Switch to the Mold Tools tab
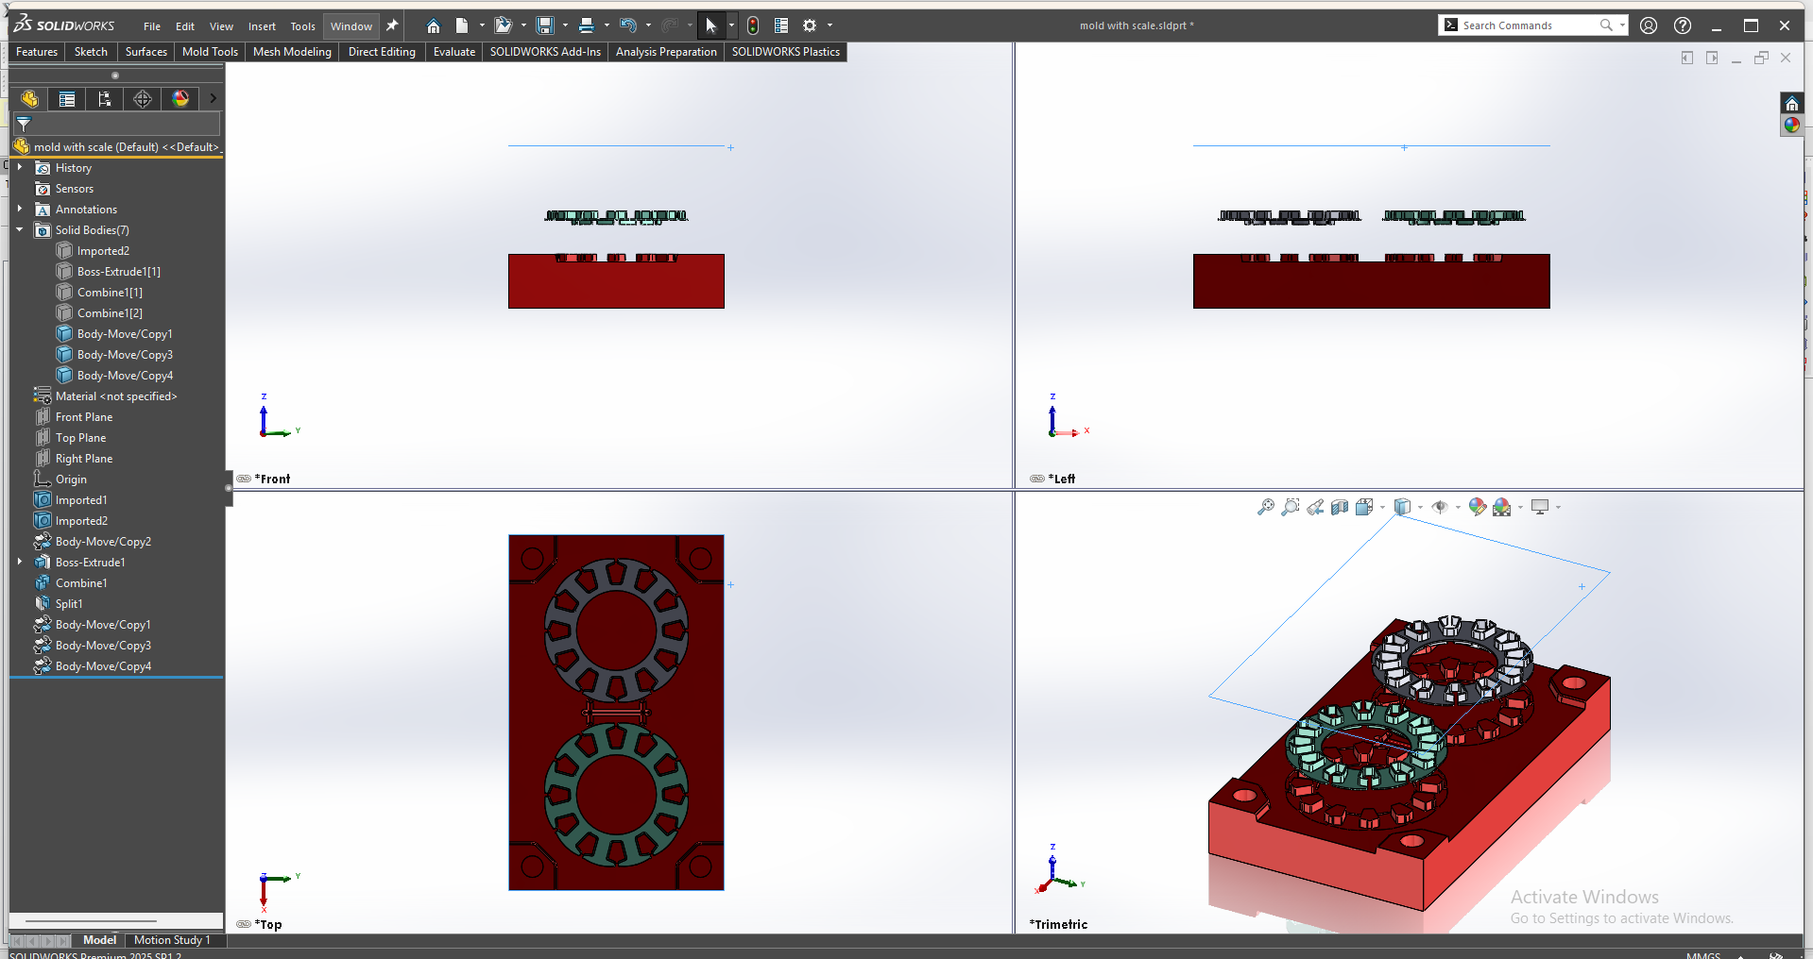1813x959 pixels. coord(210,52)
